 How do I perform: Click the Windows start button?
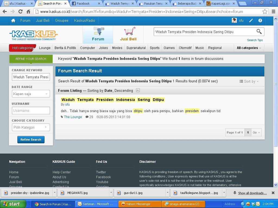13,204
